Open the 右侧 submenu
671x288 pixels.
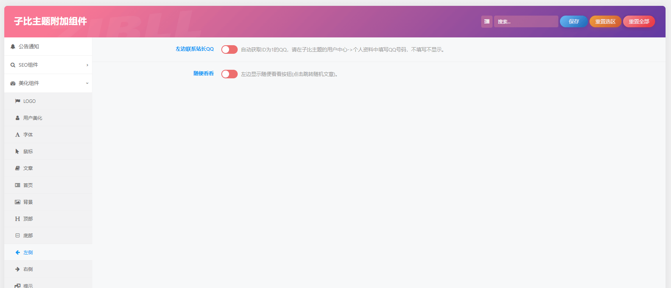point(48,269)
